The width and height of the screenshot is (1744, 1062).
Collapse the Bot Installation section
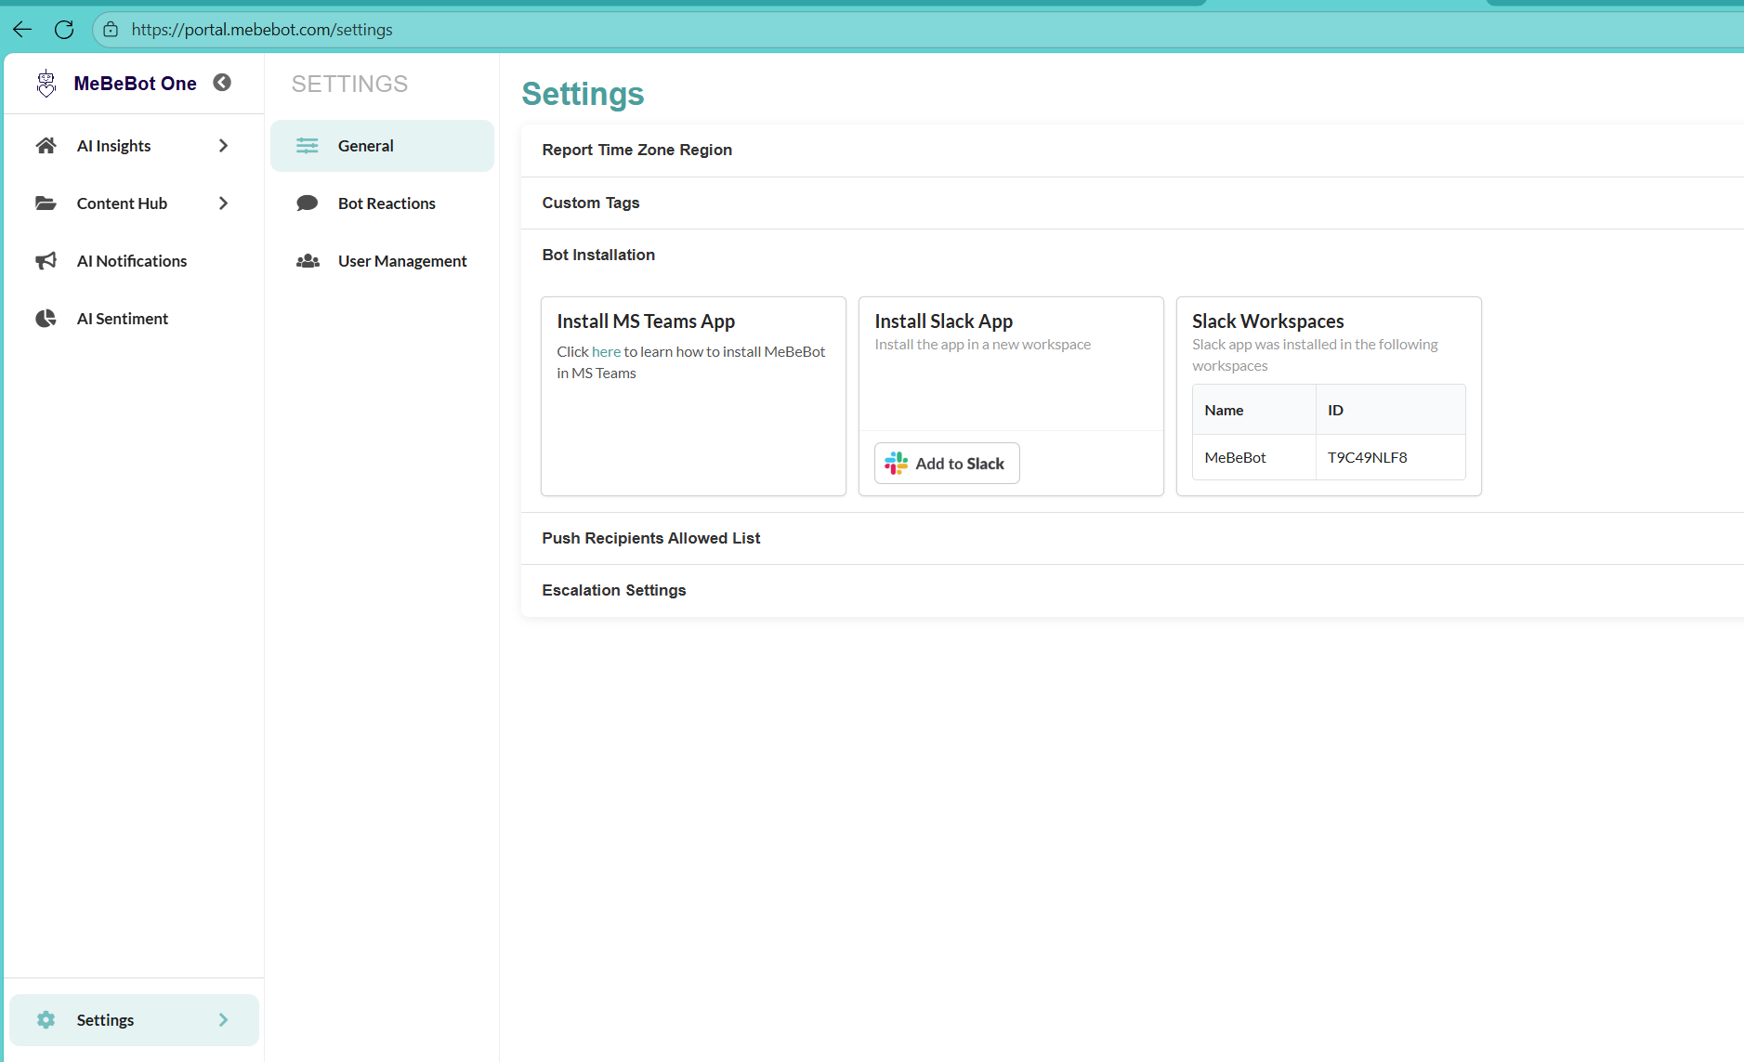(1132, 255)
